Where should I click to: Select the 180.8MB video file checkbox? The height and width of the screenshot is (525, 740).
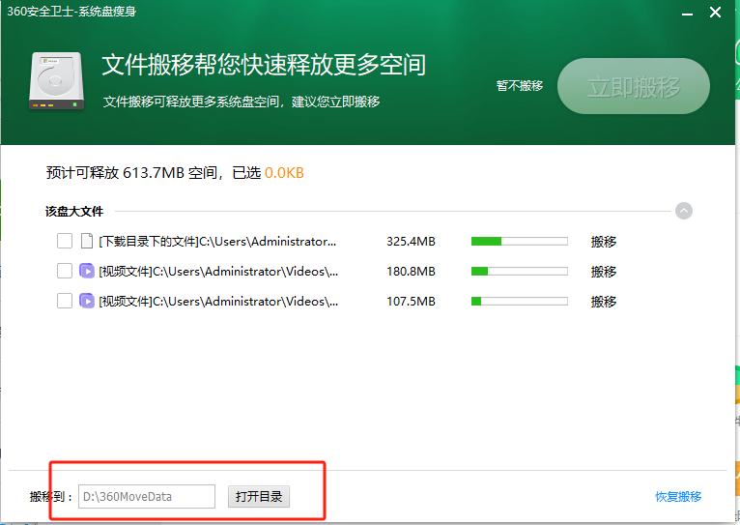(65, 271)
